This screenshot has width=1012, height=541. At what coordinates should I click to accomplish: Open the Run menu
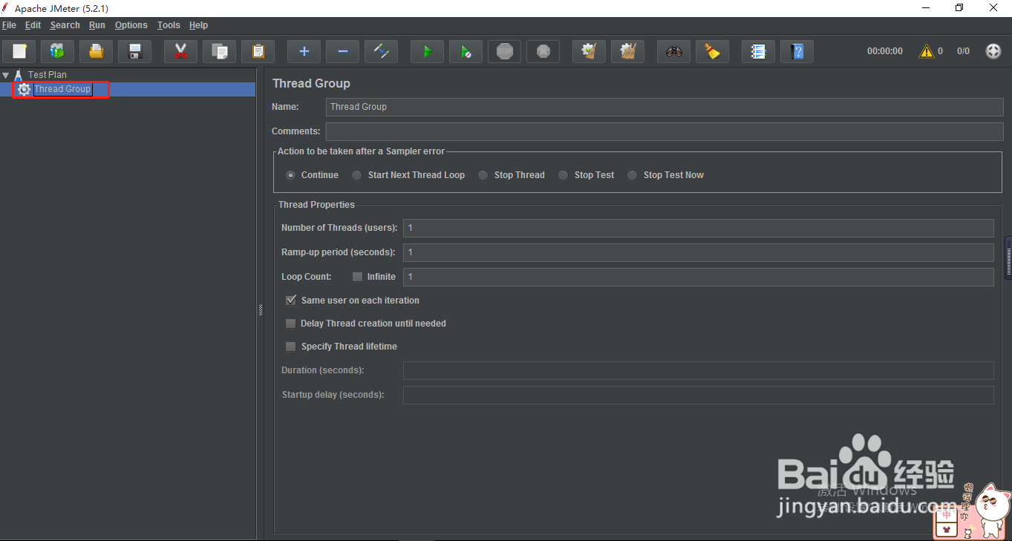(97, 25)
